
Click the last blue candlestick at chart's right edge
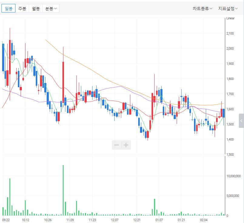pyautogui.click(x=224, y=113)
